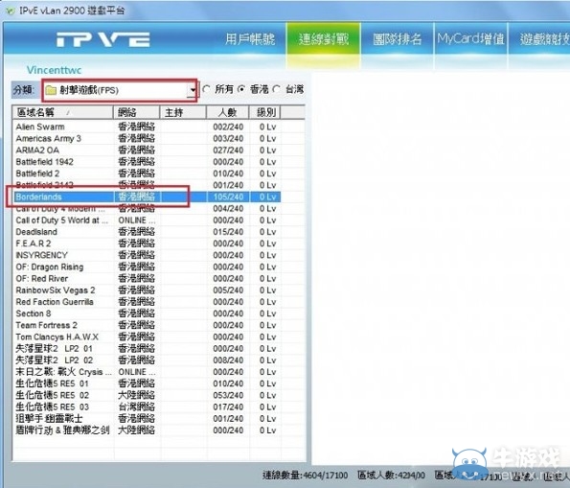
Task: Open the MyCard增值 tab
Action: coord(470,39)
